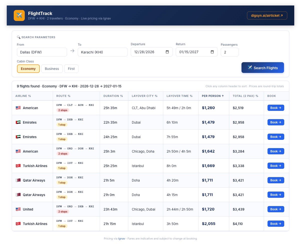This screenshot has height=244, width=299.
Task: Click the Departure date field 12/28/2026
Action: 151,52
